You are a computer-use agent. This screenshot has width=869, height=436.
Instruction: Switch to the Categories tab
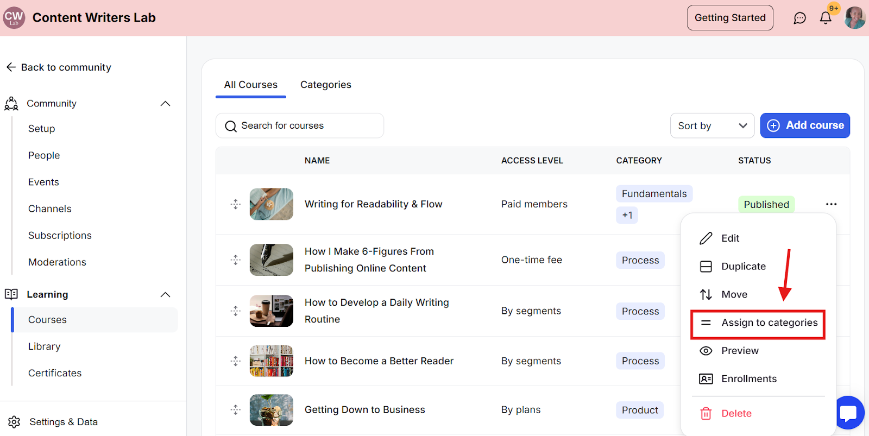pos(326,85)
